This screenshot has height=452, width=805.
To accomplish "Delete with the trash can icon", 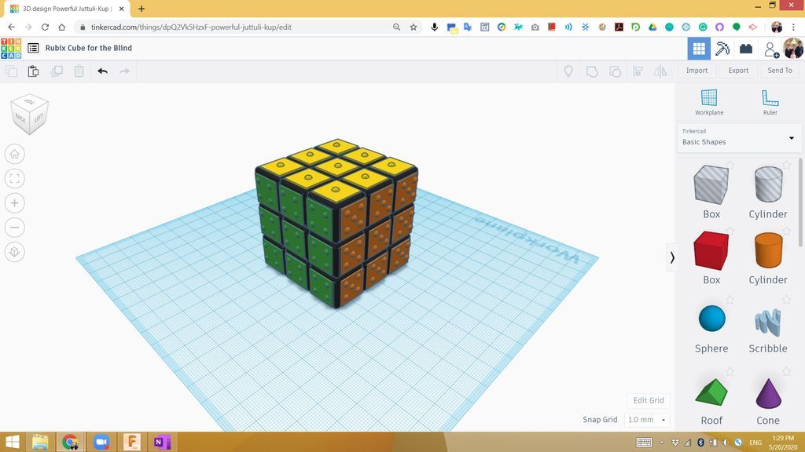I will click(x=79, y=71).
